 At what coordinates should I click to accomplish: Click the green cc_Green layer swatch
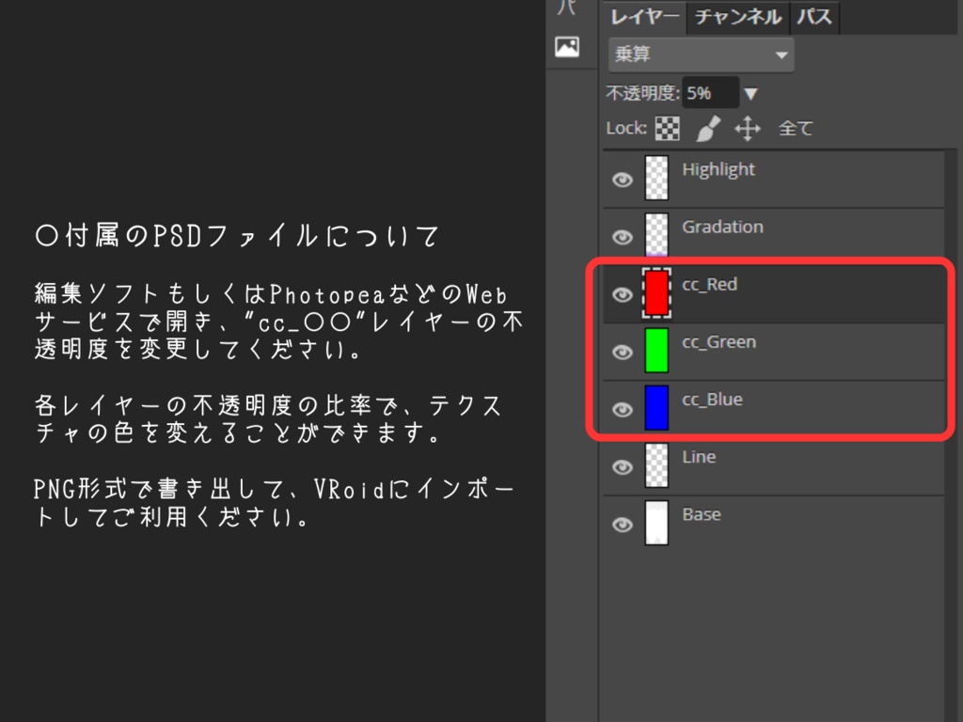coord(657,352)
